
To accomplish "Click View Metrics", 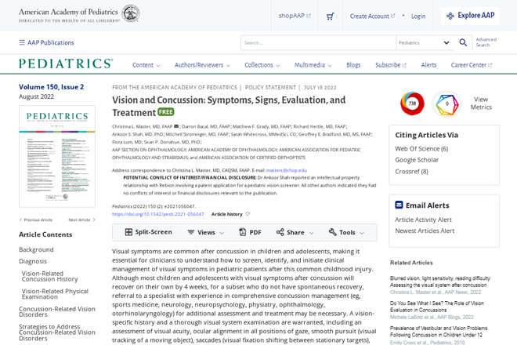I will [x=481, y=103].
